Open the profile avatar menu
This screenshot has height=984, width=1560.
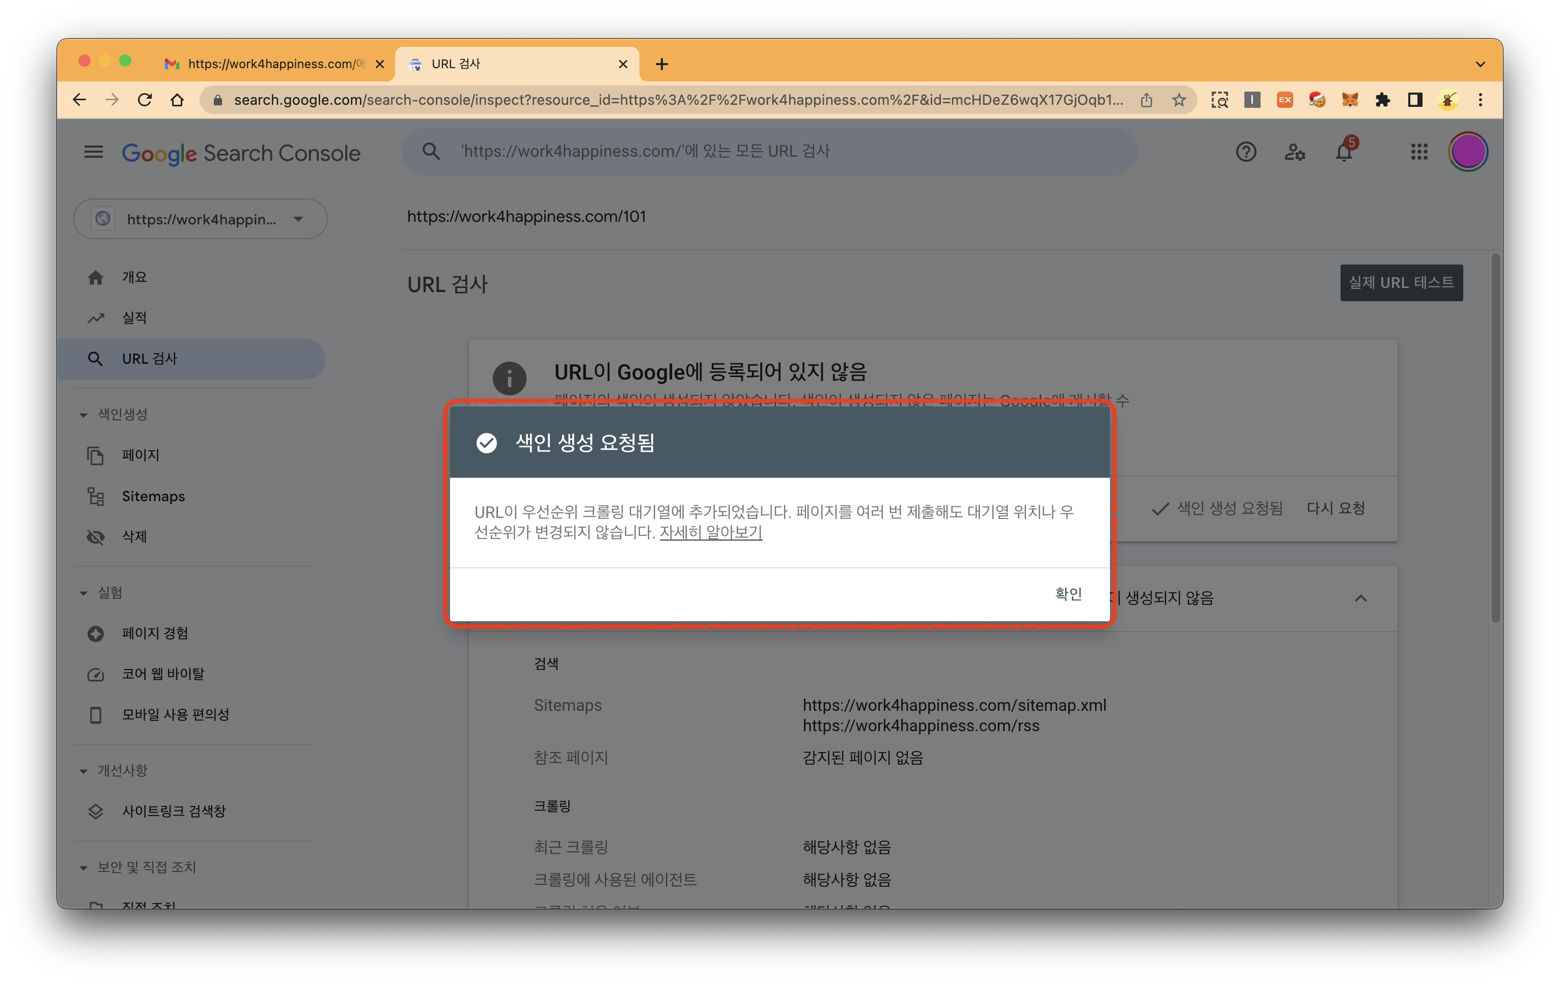click(1468, 152)
